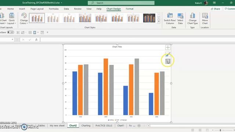The image size is (235, 132).
Task: Select the fourth chart style with gray background
Action: click(x=85, y=18)
